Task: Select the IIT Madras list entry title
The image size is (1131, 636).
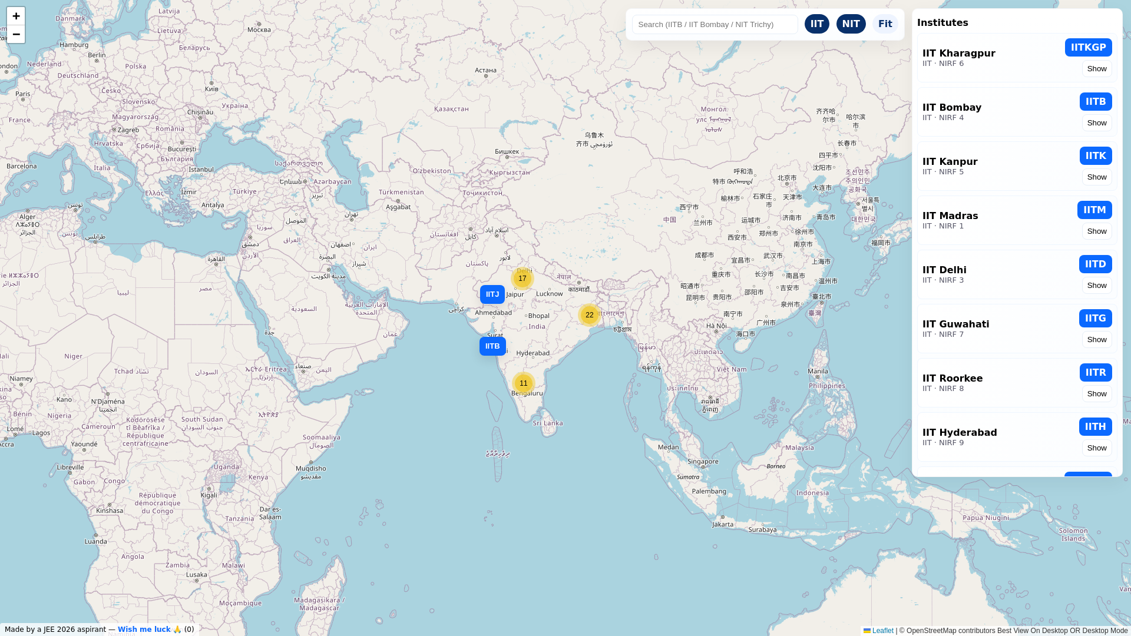Action: pyautogui.click(x=950, y=216)
